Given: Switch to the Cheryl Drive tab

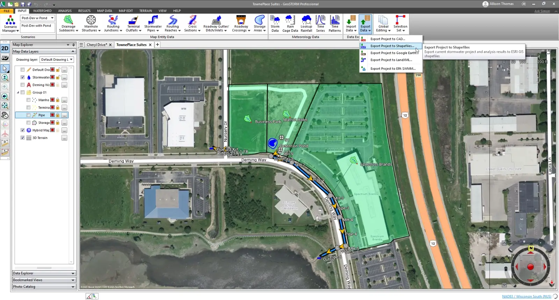Looking at the screenshot, I should pyautogui.click(x=96, y=45).
